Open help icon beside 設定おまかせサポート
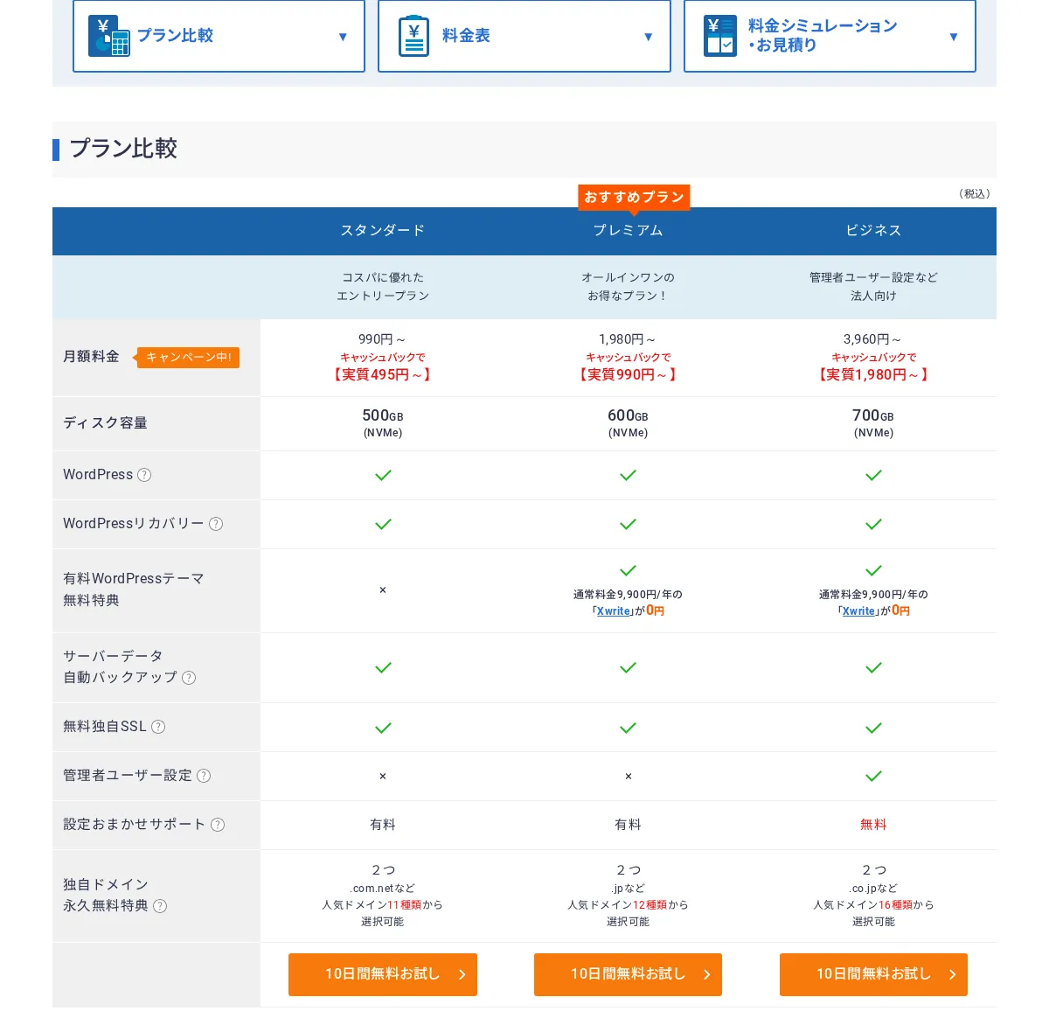The width and height of the screenshot is (1049, 1032). coord(218,825)
